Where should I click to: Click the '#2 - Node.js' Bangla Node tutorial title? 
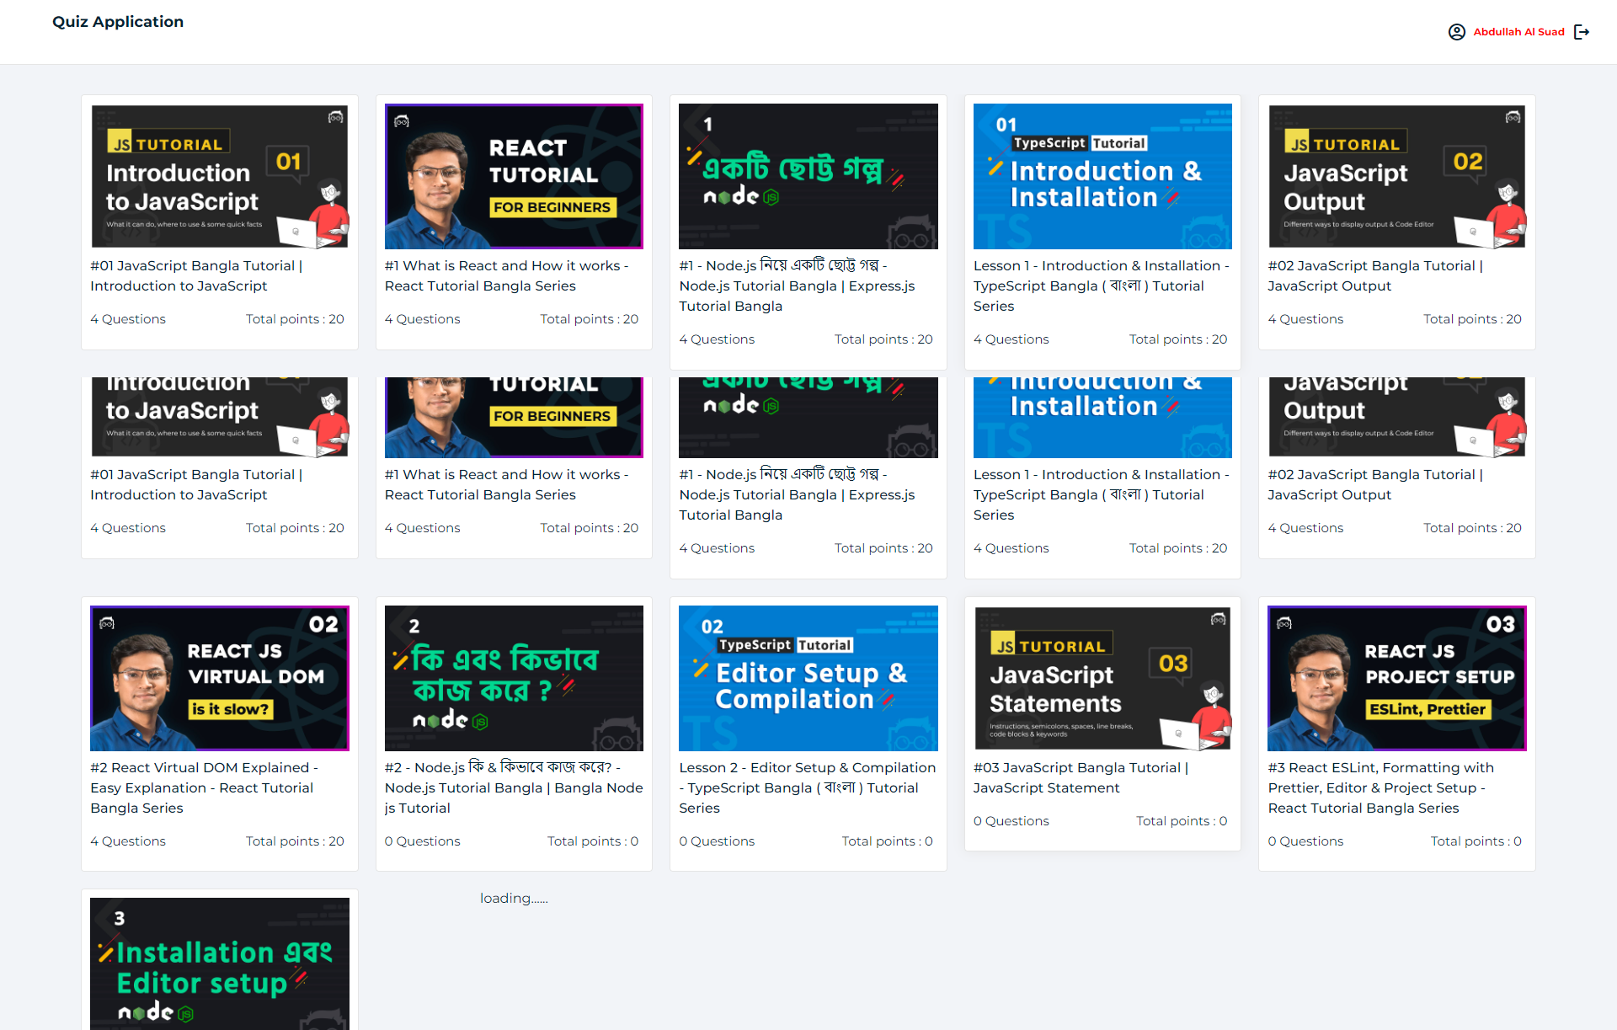(x=513, y=787)
